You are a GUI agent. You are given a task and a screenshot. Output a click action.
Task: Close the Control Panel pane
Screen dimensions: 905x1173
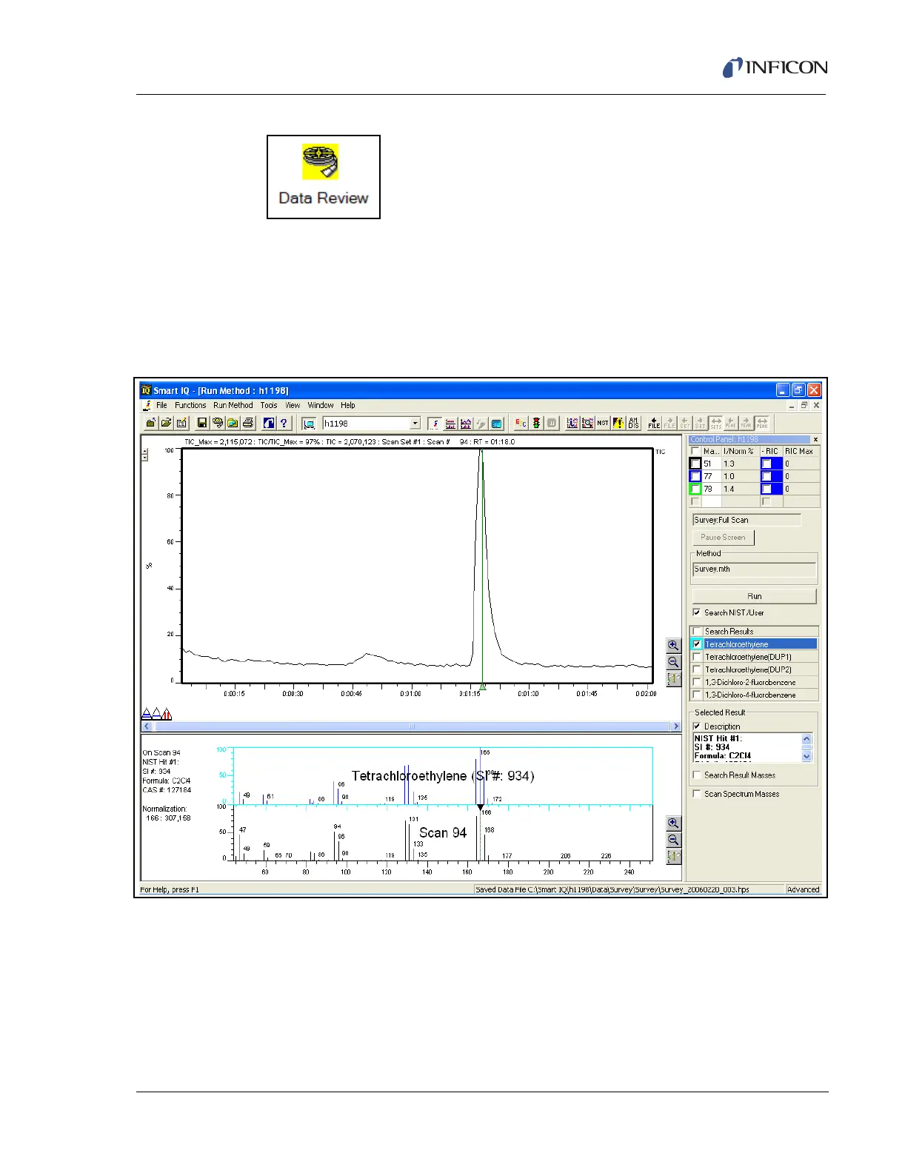coord(815,439)
